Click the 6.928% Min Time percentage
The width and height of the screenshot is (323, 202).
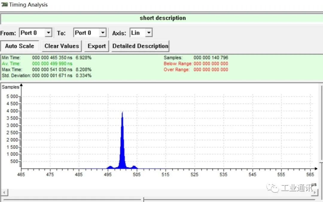(83, 58)
